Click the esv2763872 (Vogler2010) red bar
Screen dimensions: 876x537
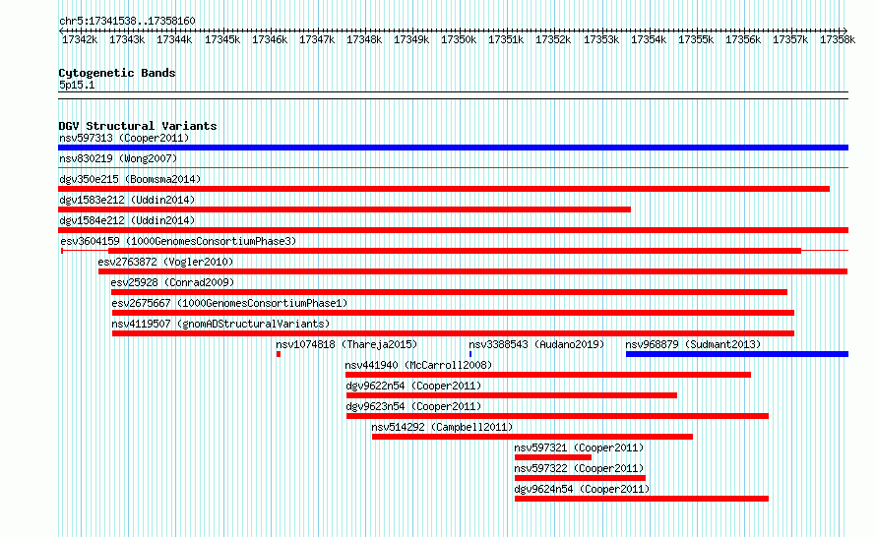pyautogui.click(x=472, y=271)
